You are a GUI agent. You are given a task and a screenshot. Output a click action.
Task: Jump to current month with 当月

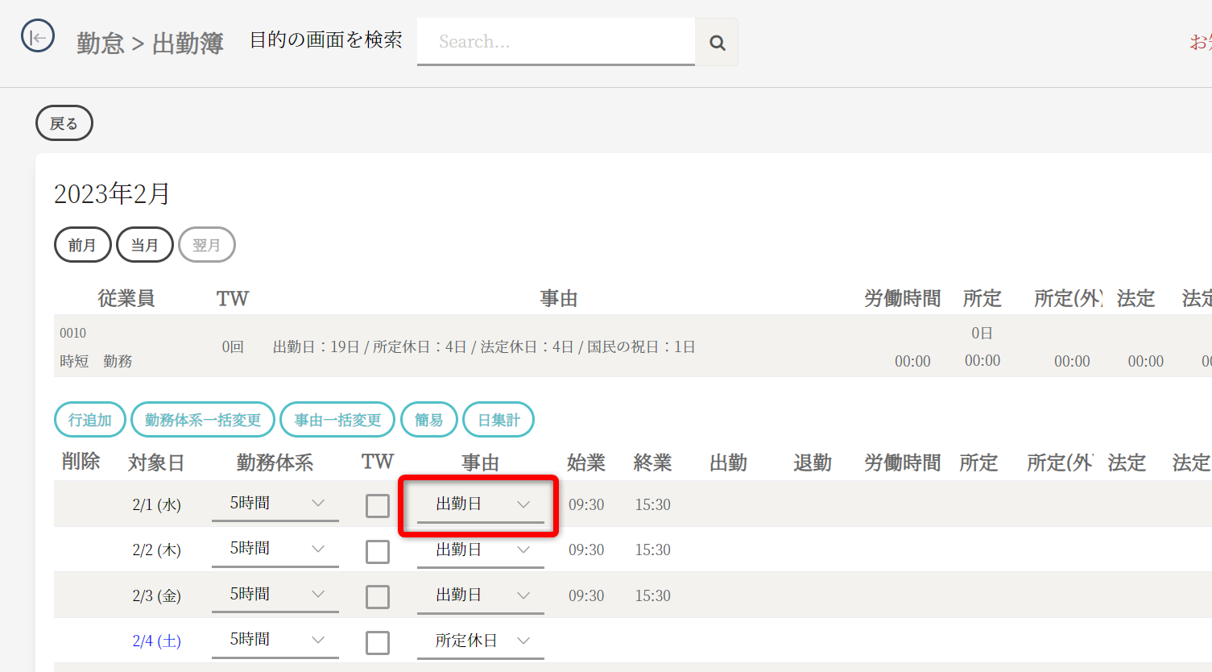[x=145, y=245]
